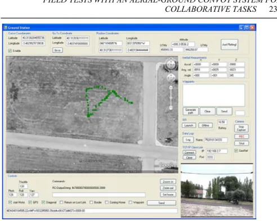
Task: Click the UTMx field
Action: [171, 49]
